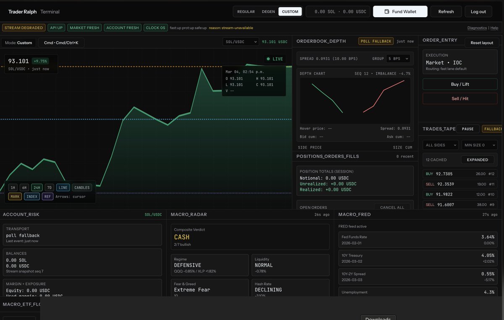Click the ACCOUNT FRESH status badge
Viewport: 504px width, 320px height.
click(x=123, y=28)
